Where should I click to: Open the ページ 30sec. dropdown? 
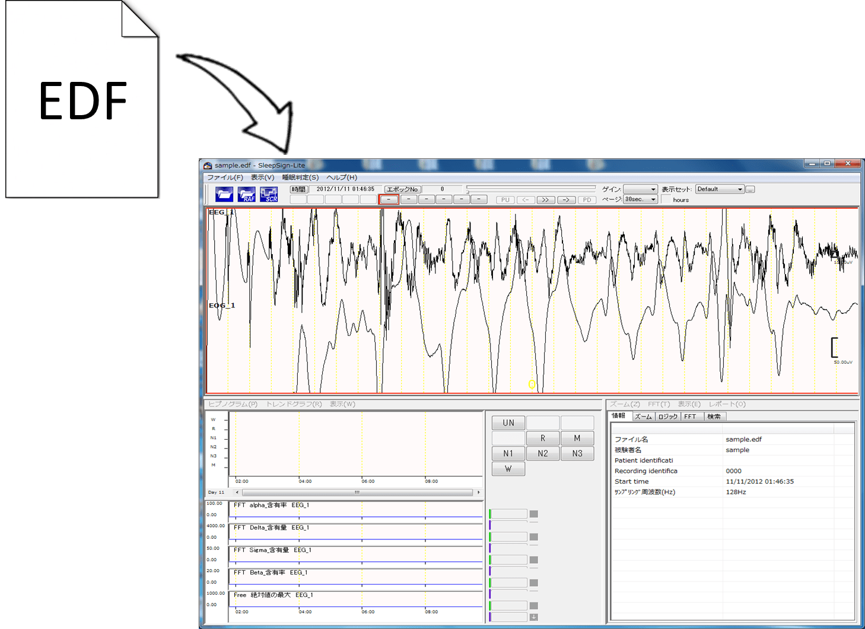click(x=640, y=199)
